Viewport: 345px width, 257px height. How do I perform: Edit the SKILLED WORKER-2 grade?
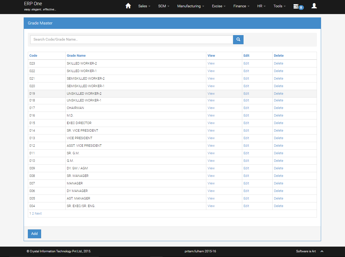246,63
